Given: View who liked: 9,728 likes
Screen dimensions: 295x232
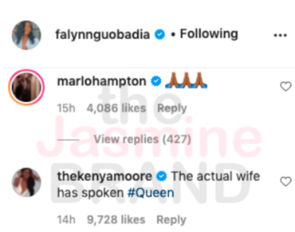Looking at the screenshot, I should 116,220.
